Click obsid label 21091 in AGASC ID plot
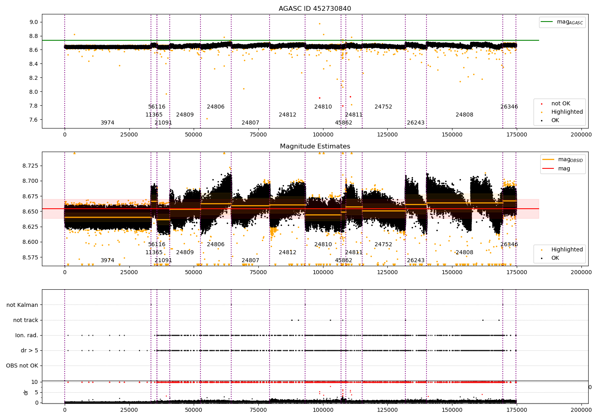Viewport: 599px width, 419px height. tap(163, 123)
